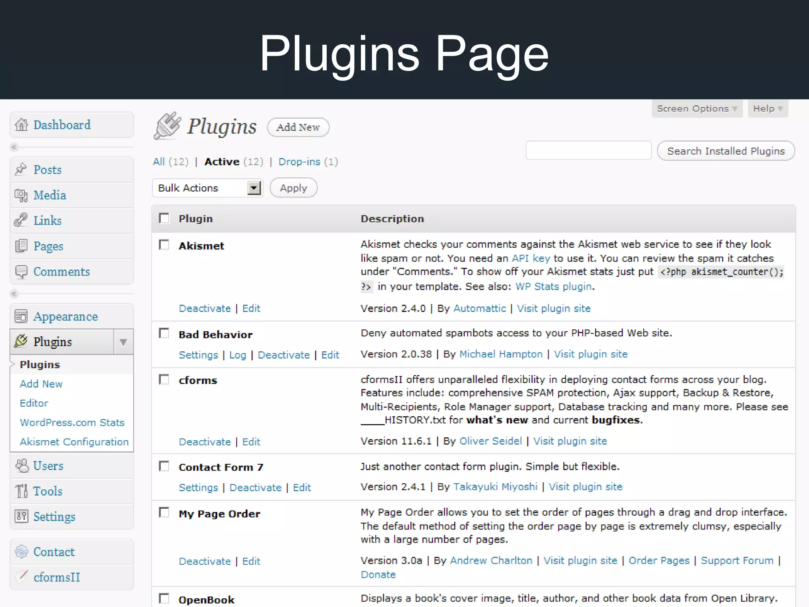This screenshot has width=809, height=607.
Task: Click the Donate link
Action: pyautogui.click(x=378, y=575)
